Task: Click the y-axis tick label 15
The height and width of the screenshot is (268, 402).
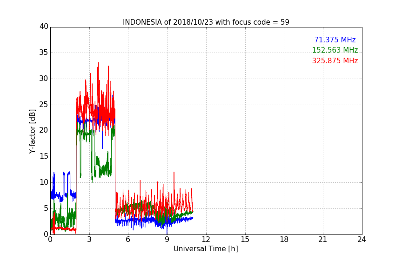Action: [44, 156]
